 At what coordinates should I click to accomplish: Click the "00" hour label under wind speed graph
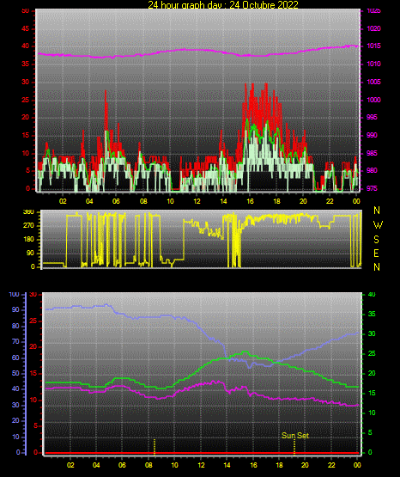(356, 201)
